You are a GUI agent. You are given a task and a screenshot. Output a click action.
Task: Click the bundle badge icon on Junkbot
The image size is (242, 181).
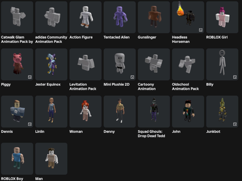click(x=235, y=124)
